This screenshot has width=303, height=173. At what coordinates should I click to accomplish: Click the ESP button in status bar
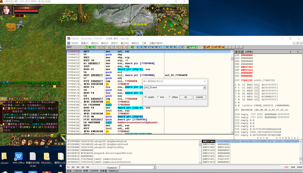[x=286, y=167]
